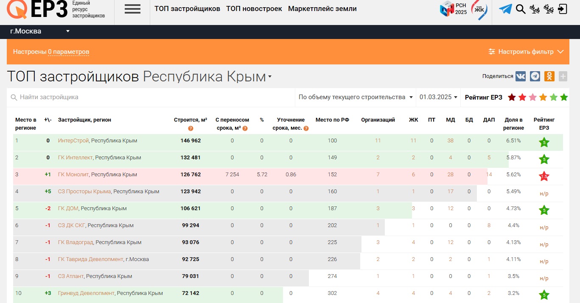
Task: Click the green rating star for ИнтерСтрой
Action: click(544, 142)
